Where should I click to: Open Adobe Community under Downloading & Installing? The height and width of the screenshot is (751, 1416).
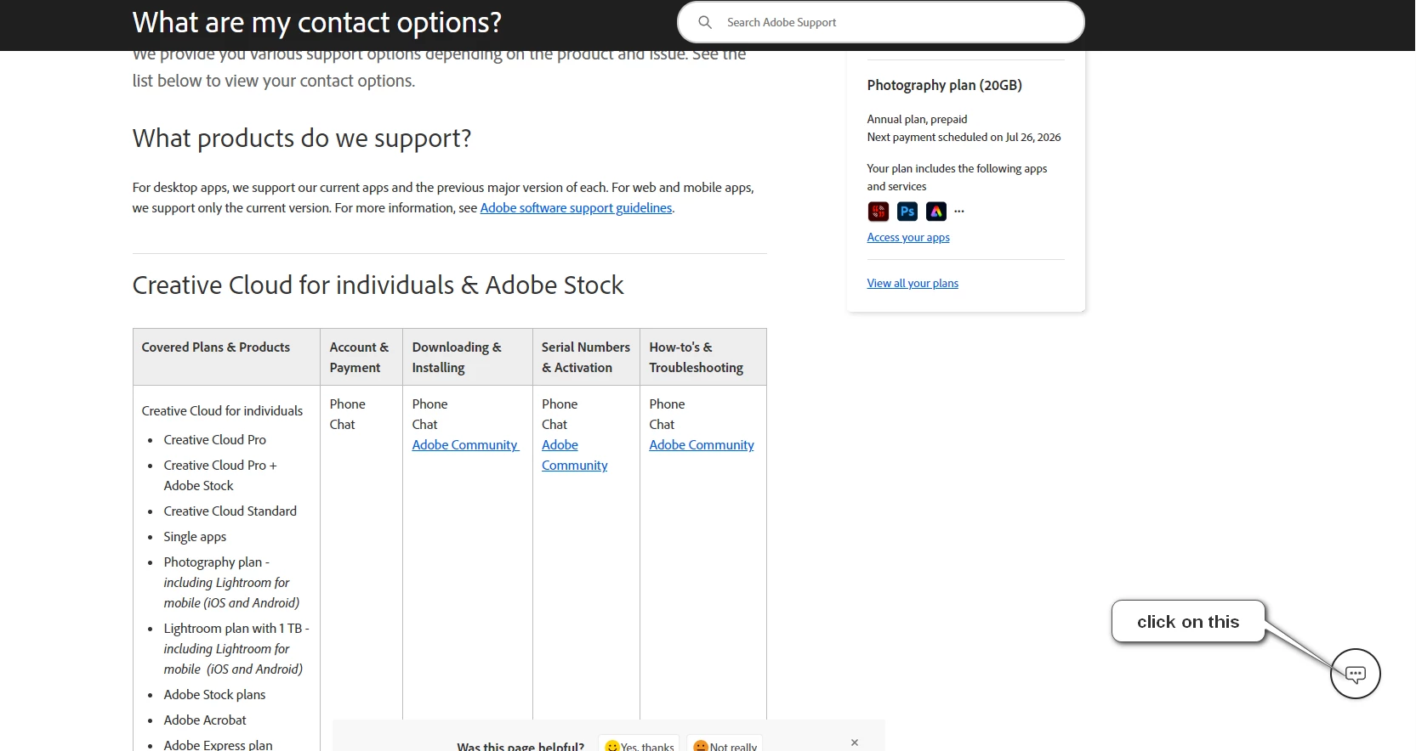coord(465,445)
